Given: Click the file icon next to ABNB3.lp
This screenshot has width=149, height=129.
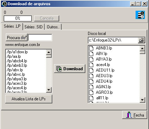Looking at the screenshot, I should click(91, 48).
